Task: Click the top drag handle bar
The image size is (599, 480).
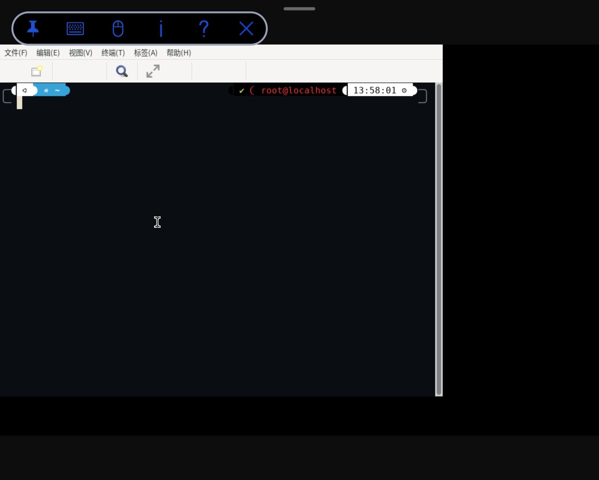Action: point(299,9)
